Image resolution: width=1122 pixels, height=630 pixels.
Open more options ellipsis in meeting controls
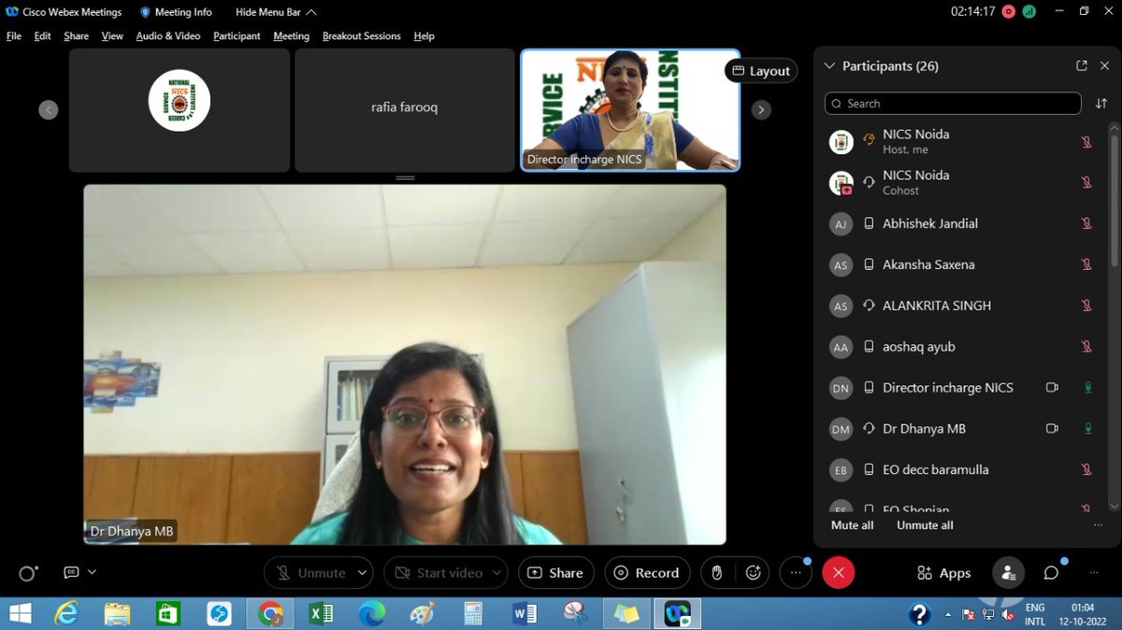coord(795,573)
